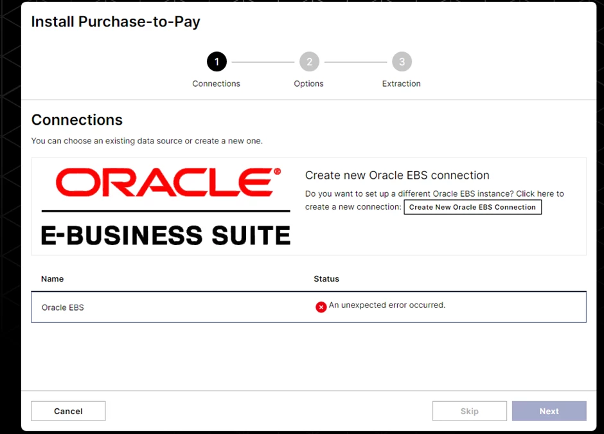Click the 'Connections' step label

[216, 84]
